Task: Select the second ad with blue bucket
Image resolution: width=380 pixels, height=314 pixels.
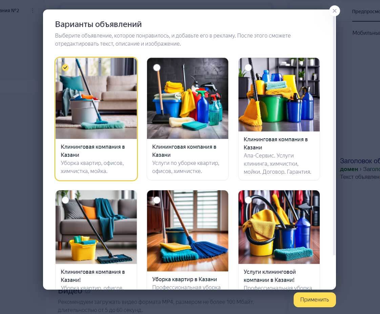Action: pos(157,68)
